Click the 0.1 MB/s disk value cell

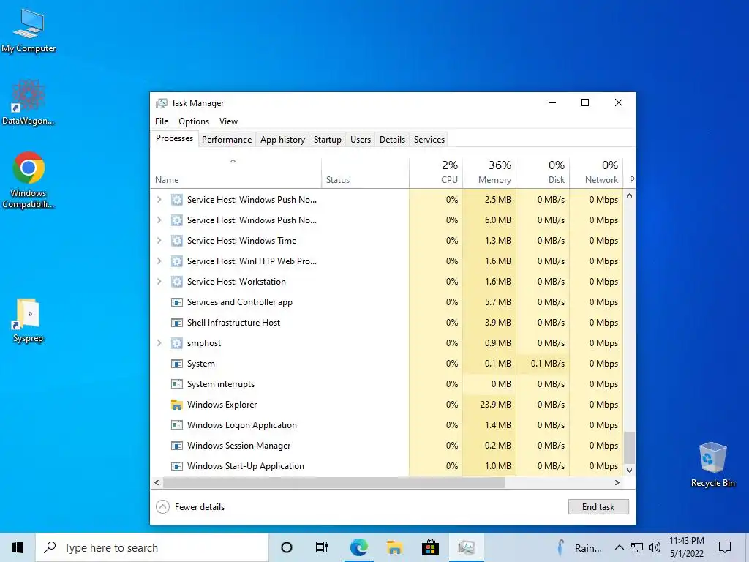click(x=543, y=364)
